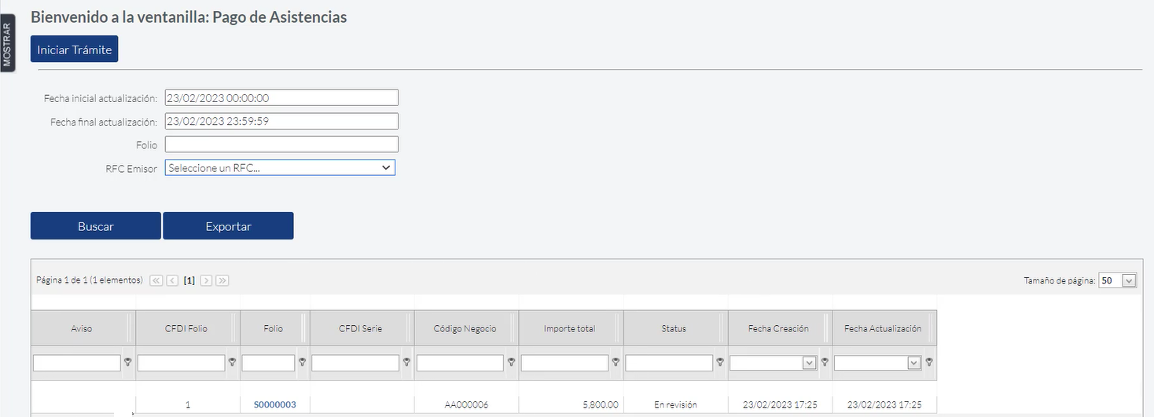Open the RFC Emisor dropdown
Screen dimensions: 1154x417
(280, 168)
